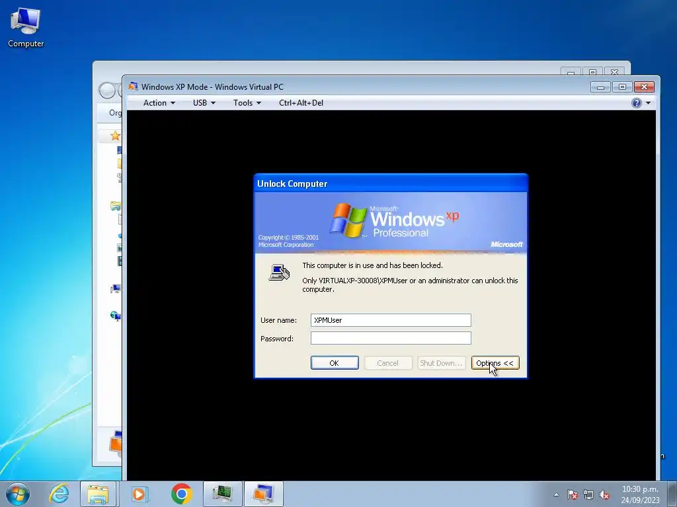Click the Favorites star in the Explorer window
Screen dimensions: 677x507
pos(115,136)
